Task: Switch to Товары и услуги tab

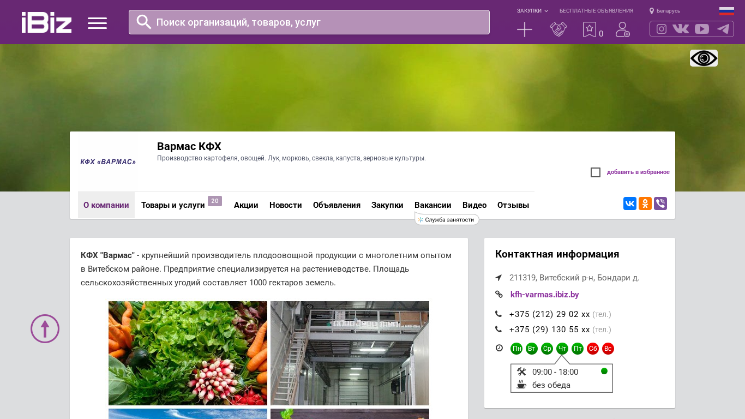Action: [x=173, y=205]
